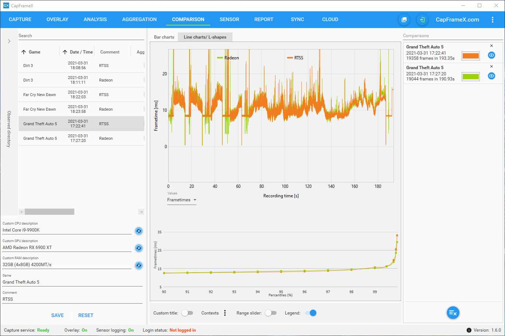Click the Custom CPU description field
The width and height of the screenshot is (505, 336).
(67, 230)
